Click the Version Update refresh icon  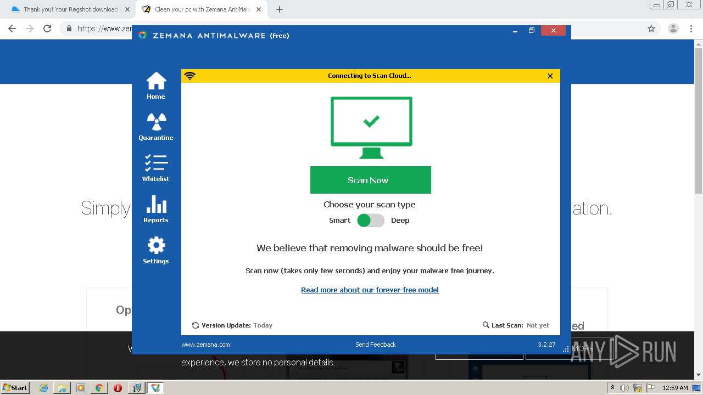[x=196, y=325]
